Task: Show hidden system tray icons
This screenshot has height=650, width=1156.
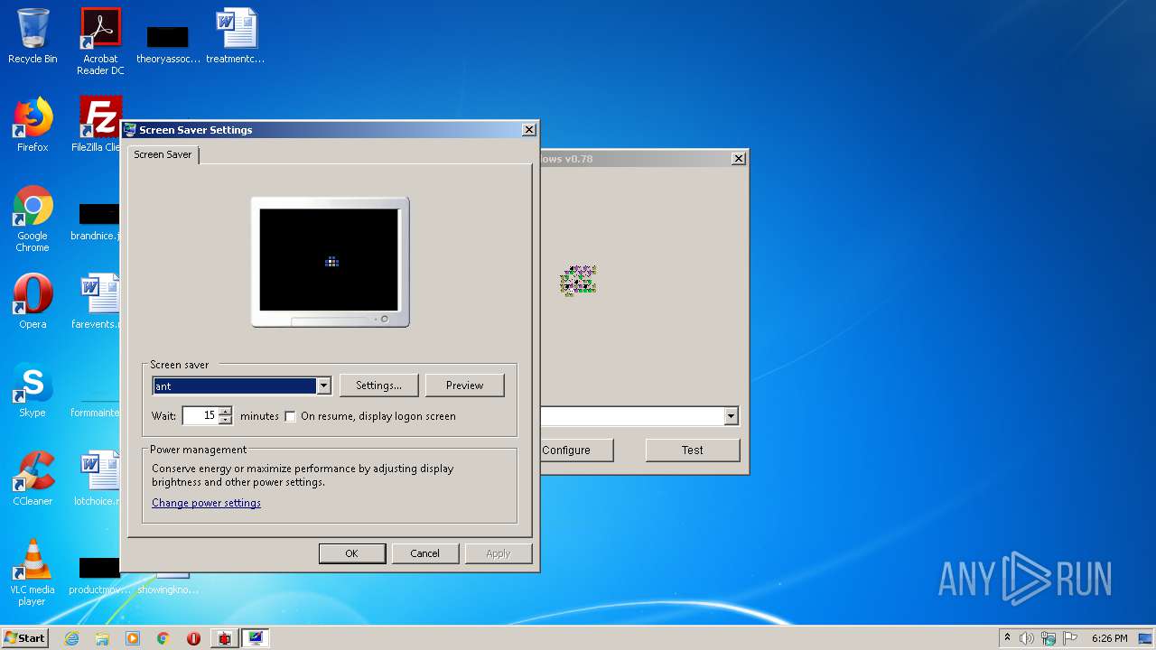Action: tap(1007, 638)
